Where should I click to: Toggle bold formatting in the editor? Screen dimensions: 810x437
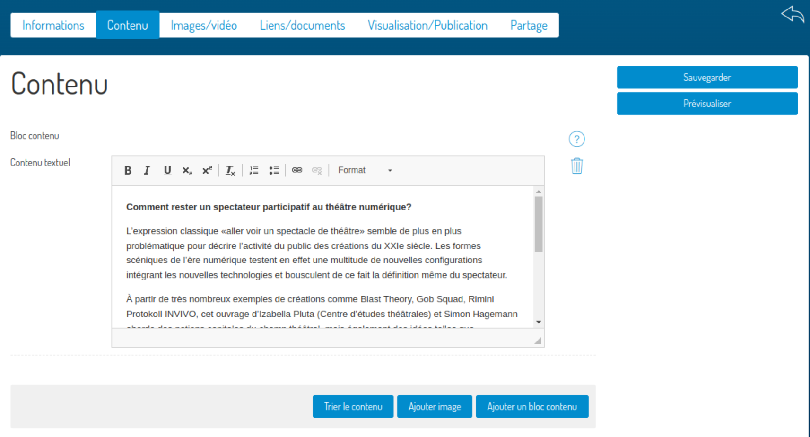click(x=128, y=170)
